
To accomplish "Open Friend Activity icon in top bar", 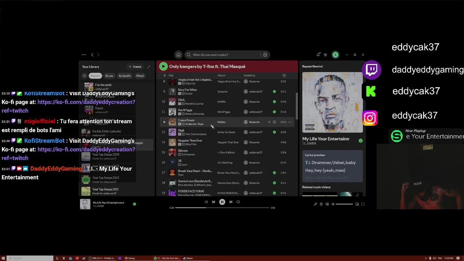I will coord(325,55).
